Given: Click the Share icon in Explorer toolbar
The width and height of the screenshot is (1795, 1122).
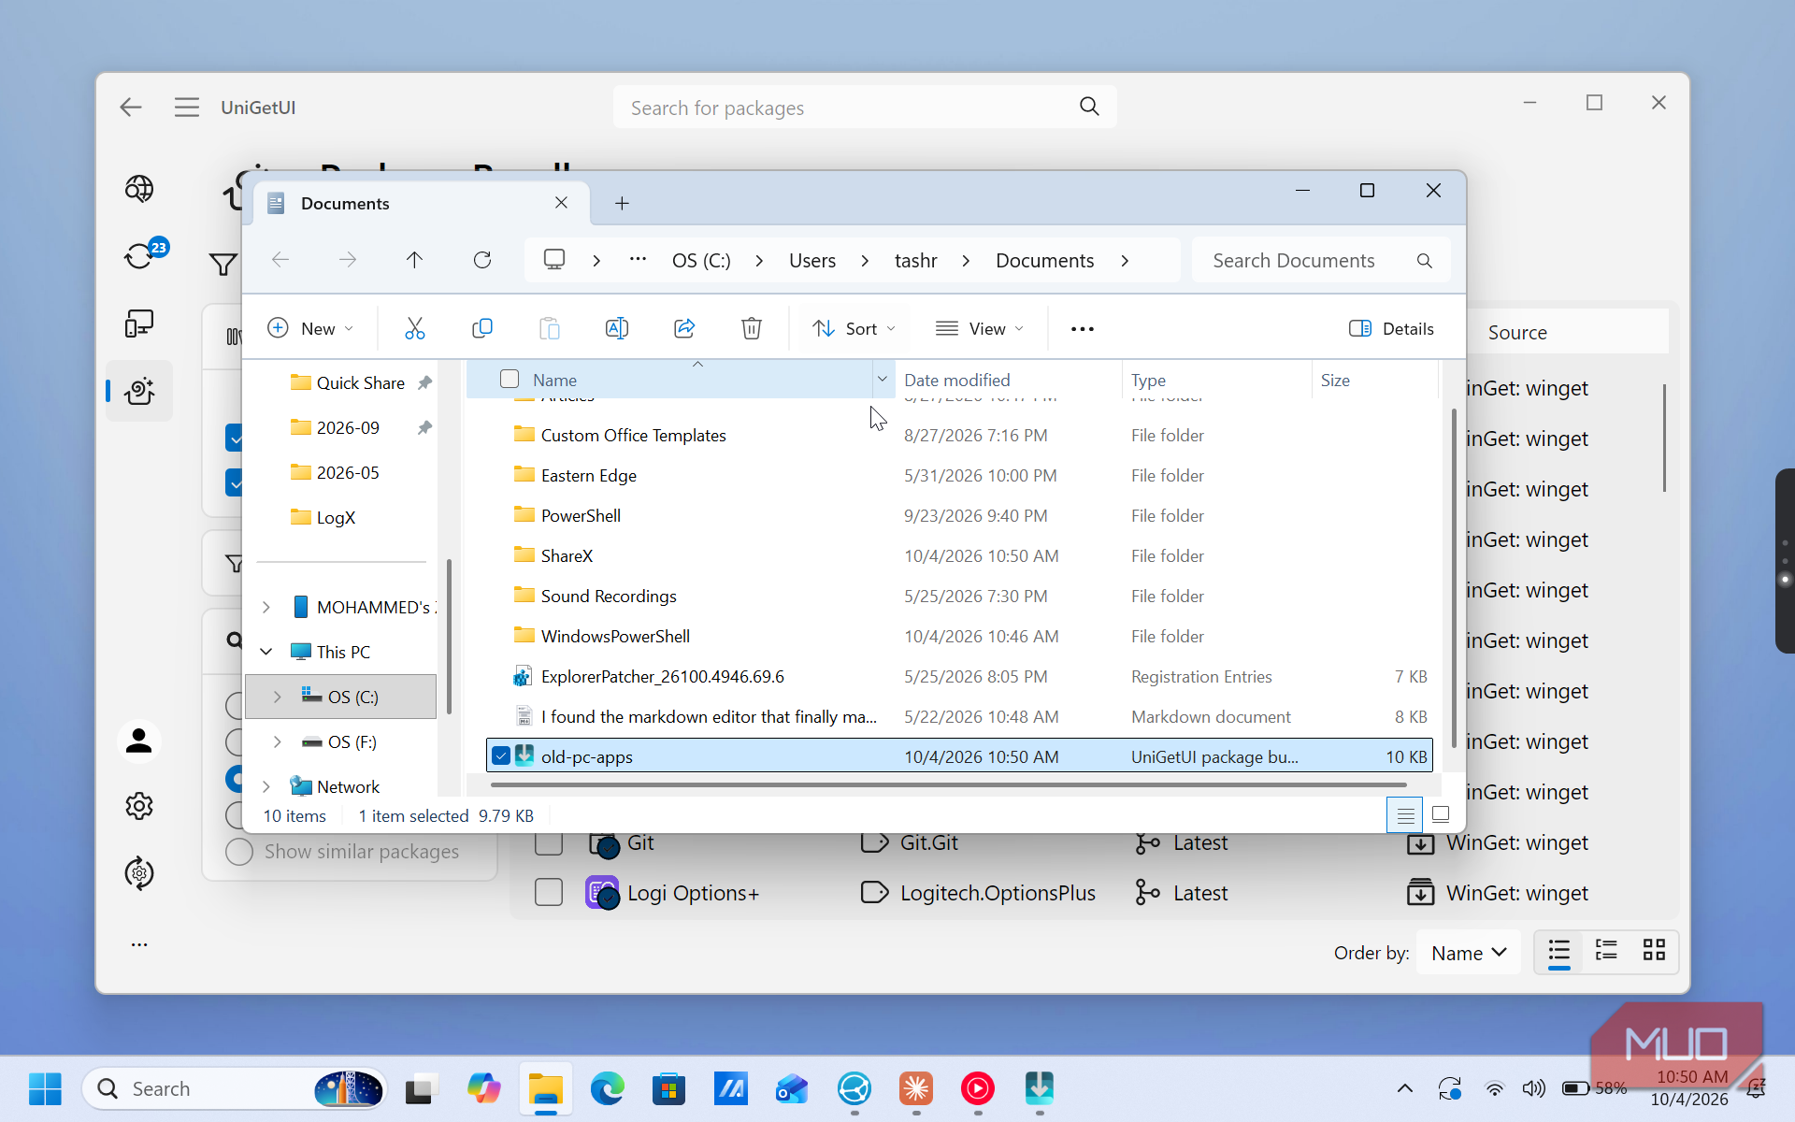Looking at the screenshot, I should 684,328.
